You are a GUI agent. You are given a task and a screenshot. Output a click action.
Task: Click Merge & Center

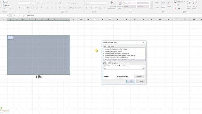click(x=74, y=8)
